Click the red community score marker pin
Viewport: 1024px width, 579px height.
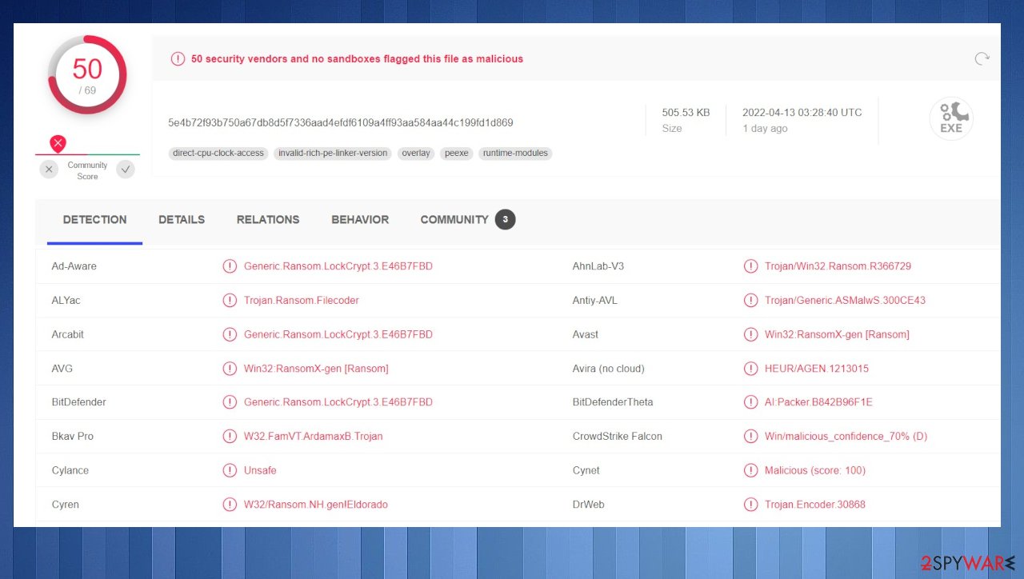click(x=58, y=144)
